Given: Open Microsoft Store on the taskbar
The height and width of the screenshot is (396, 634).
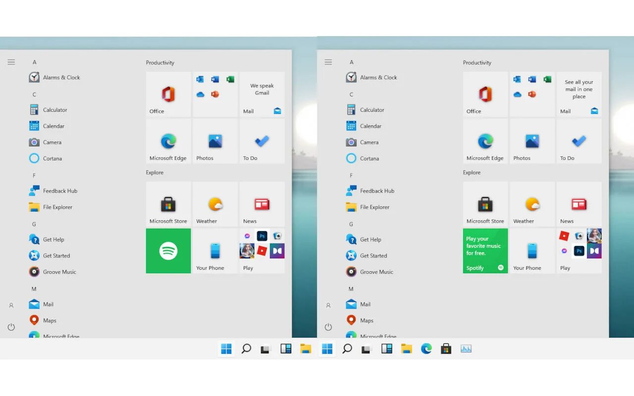Looking at the screenshot, I should tap(446, 348).
